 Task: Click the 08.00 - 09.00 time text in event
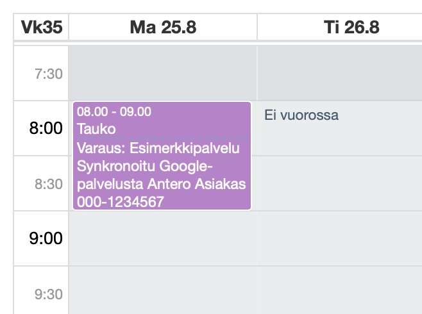click(114, 112)
